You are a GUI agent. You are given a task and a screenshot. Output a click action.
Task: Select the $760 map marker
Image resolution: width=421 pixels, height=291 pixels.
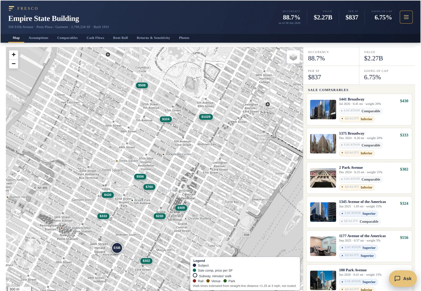point(149,187)
